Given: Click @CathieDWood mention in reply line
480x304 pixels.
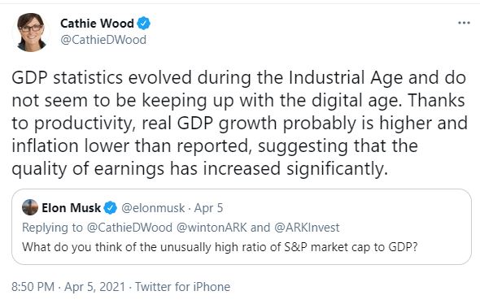Looking at the screenshot, I should click(129, 228).
